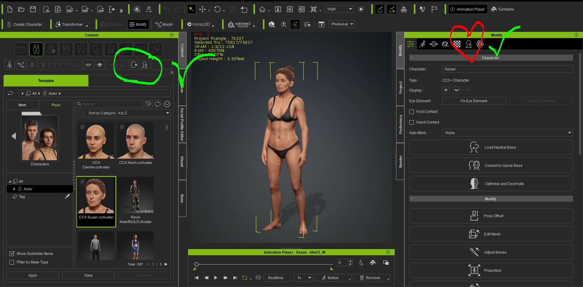Open the Motion tab icon in Modify panel
The image size is (583, 287).
click(x=422, y=44)
